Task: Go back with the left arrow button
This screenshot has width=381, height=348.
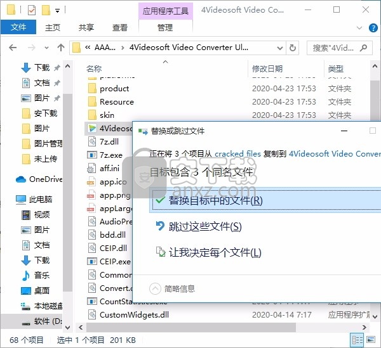Action: (13, 48)
